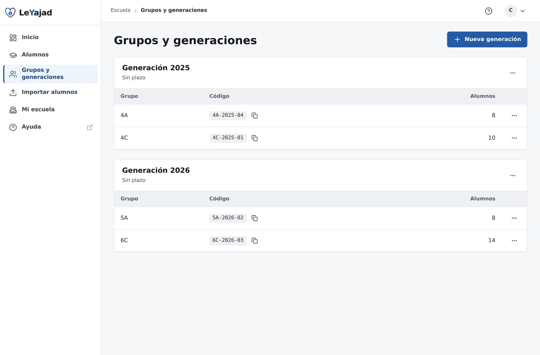Click the student count 14 for 6C
The width and height of the screenshot is (540, 355).
point(492,240)
